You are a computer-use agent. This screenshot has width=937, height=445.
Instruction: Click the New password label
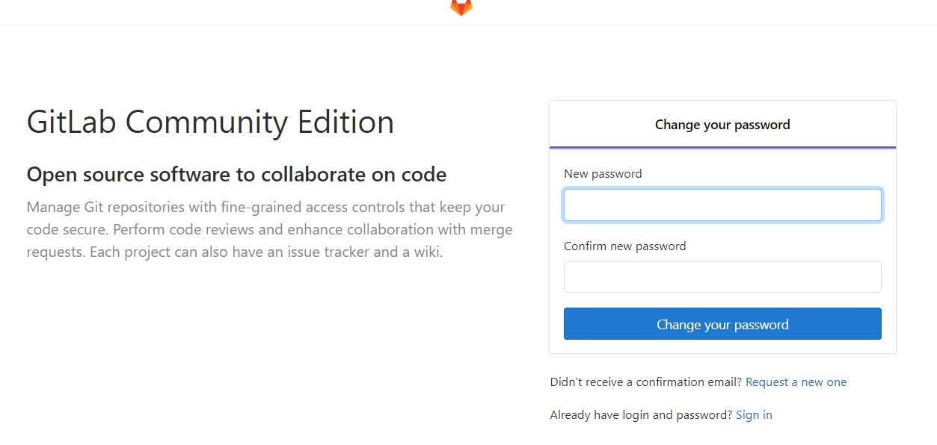(603, 174)
